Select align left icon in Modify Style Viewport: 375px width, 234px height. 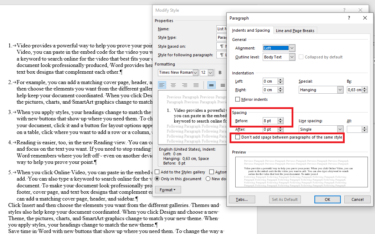point(162,85)
